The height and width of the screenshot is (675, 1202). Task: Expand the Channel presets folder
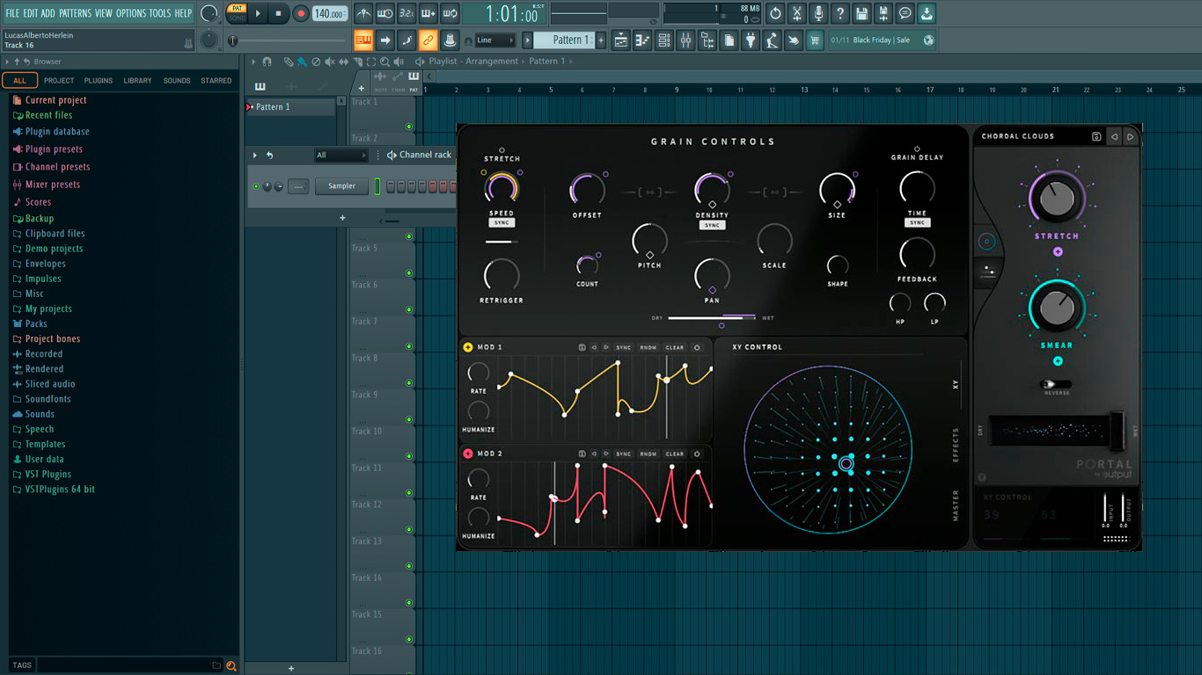57,167
